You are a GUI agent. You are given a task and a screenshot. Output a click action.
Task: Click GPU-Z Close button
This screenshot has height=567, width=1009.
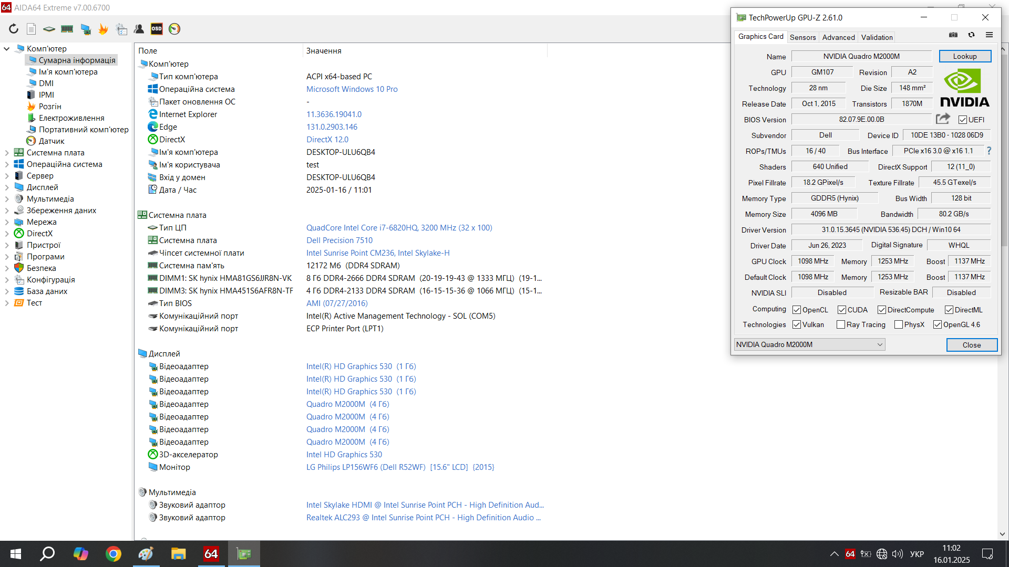[972, 345]
